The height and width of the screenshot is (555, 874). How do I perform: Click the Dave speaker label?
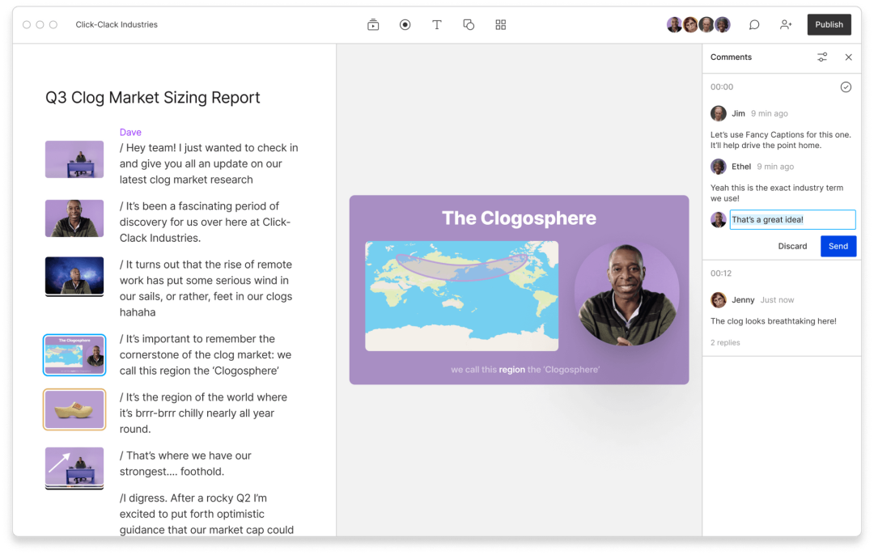click(130, 132)
